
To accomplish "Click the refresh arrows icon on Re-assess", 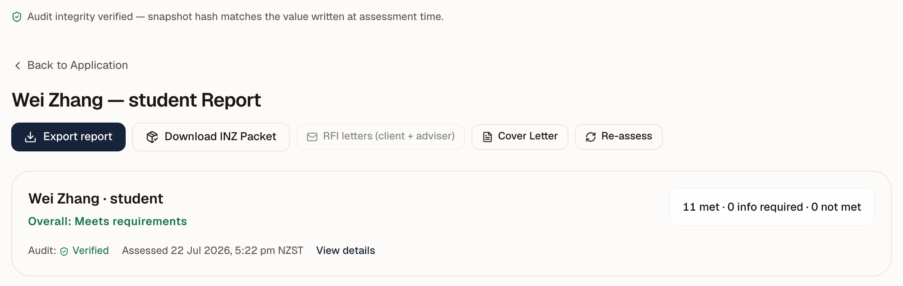I will [x=591, y=137].
